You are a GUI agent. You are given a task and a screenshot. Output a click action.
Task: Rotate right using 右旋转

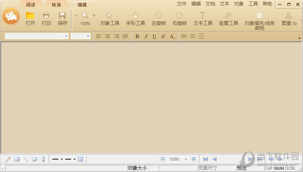point(180,19)
